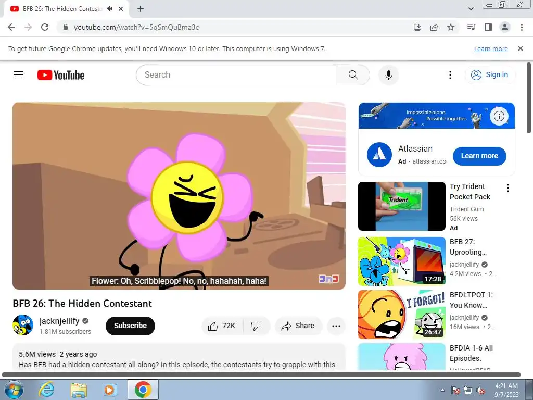Open more actions ellipsis under video
The width and height of the screenshot is (533, 400).
(336, 326)
